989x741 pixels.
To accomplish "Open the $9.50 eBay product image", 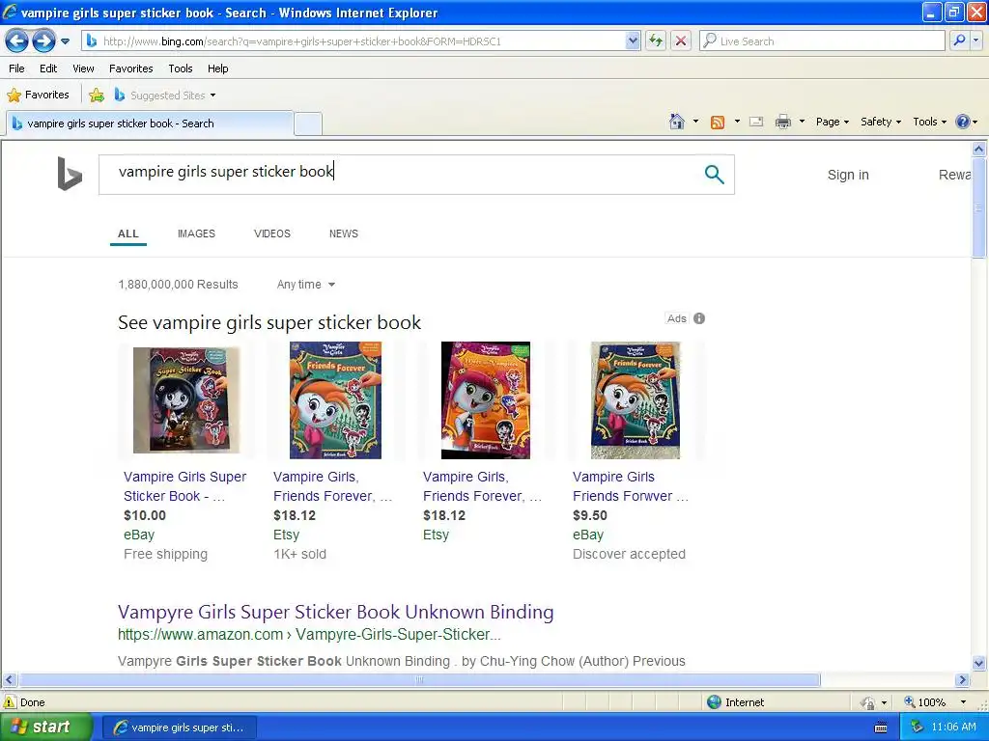I will [636, 400].
